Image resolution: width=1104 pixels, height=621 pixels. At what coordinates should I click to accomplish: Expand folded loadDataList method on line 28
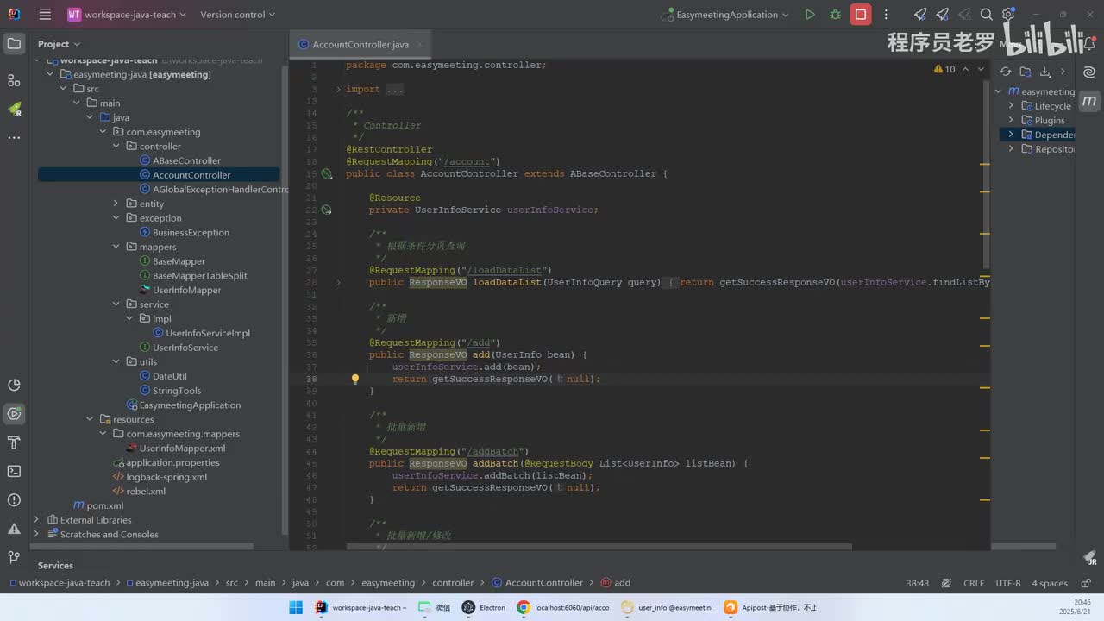pyautogui.click(x=338, y=282)
